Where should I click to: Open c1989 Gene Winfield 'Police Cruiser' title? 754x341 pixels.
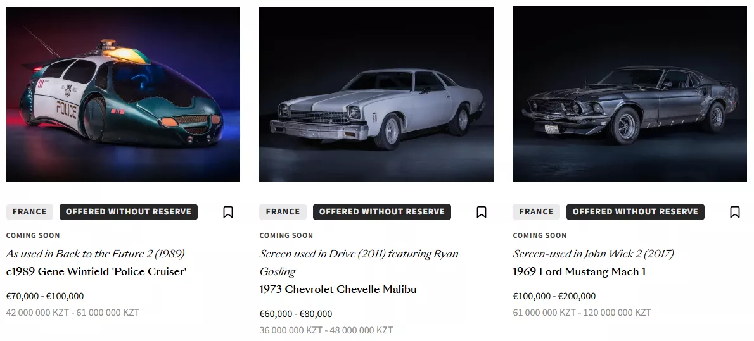tap(96, 271)
